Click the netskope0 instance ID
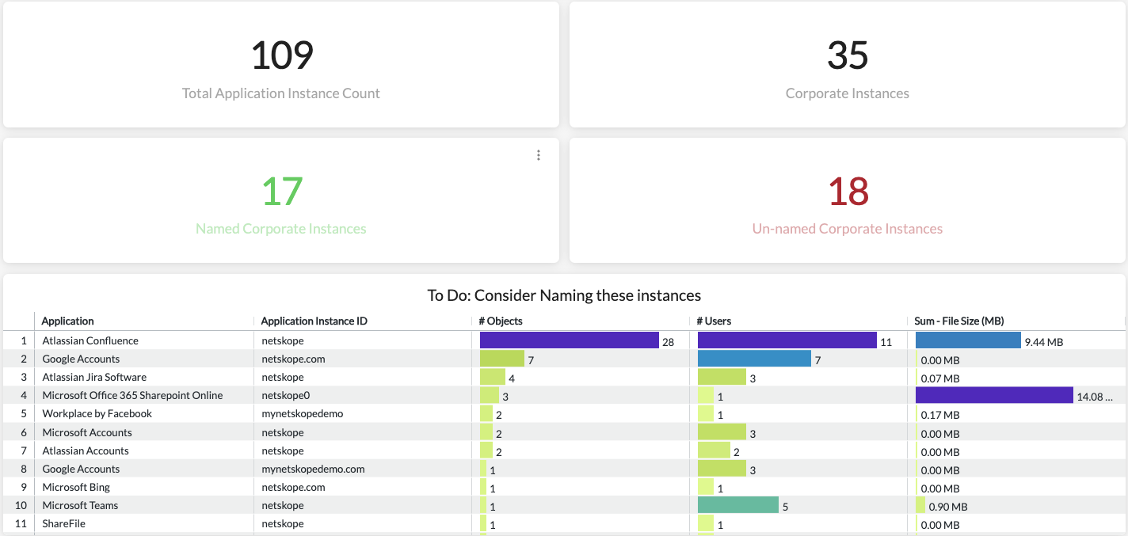The width and height of the screenshot is (1128, 536). click(x=285, y=395)
